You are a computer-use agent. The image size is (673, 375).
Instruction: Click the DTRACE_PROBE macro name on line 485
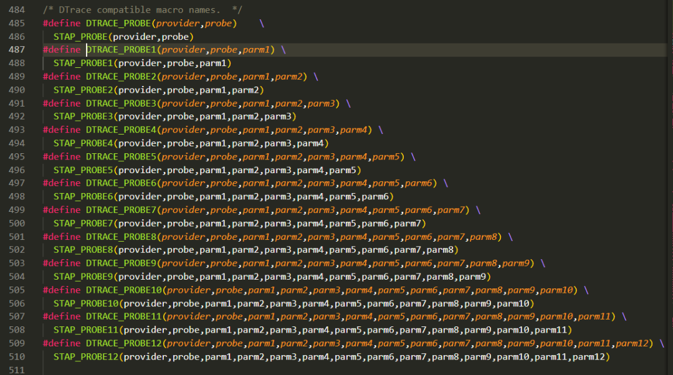coord(118,23)
